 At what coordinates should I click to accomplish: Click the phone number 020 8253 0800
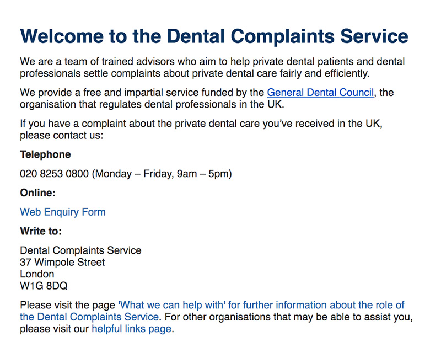pyautogui.click(x=54, y=174)
